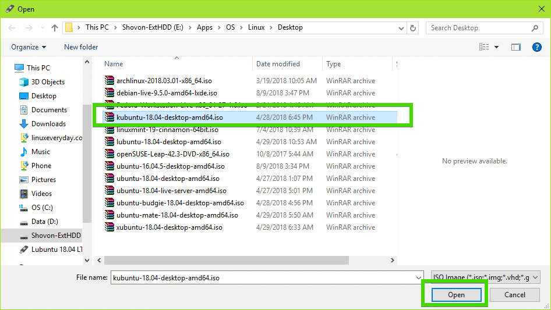Image resolution: width=551 pixels, height=310 pixels.
Task: Open the Music folder in sidebar
Action: (40, 152)
